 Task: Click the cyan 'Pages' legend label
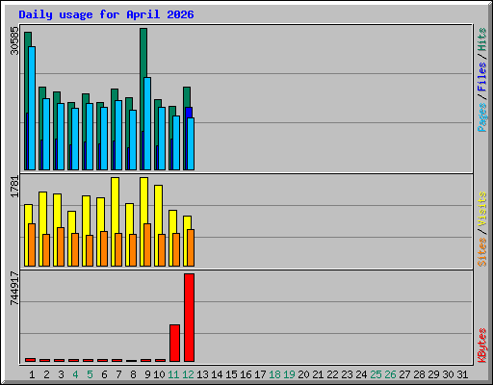(x=481, y=117)
